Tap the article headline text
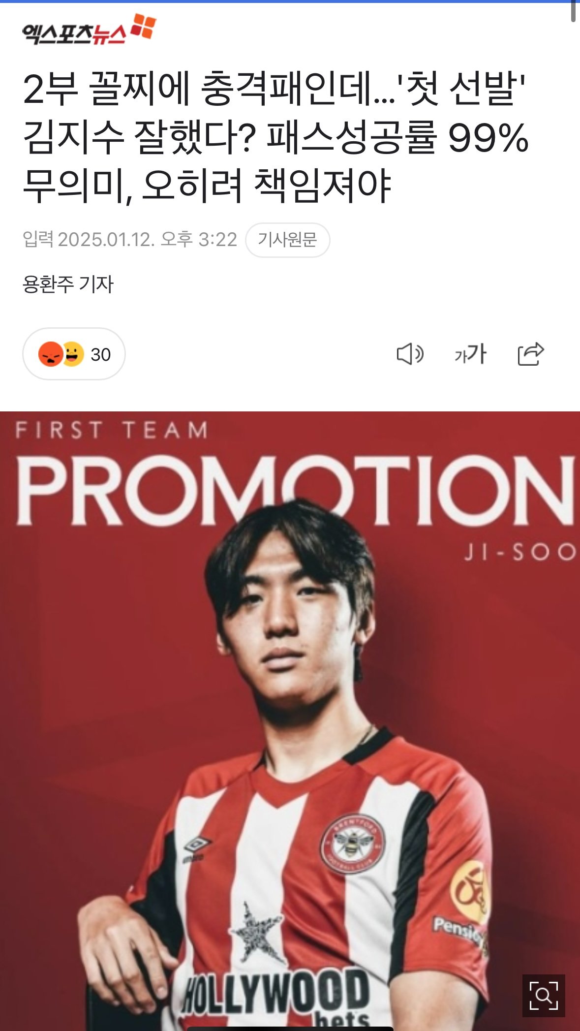 pos(275,138)
